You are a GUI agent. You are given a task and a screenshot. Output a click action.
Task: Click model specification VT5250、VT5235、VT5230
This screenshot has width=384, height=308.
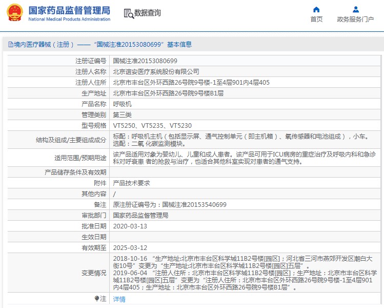pos(152,125)
